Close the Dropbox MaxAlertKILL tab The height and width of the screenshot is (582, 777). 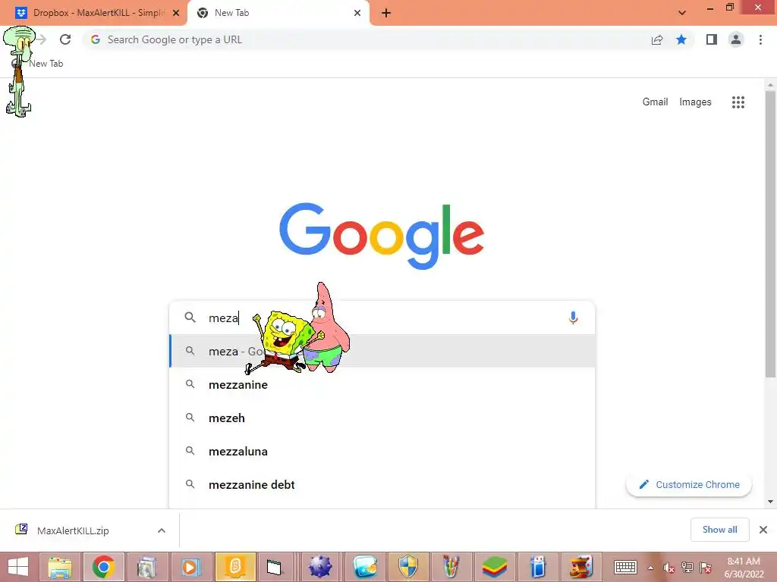coord(176,13)
